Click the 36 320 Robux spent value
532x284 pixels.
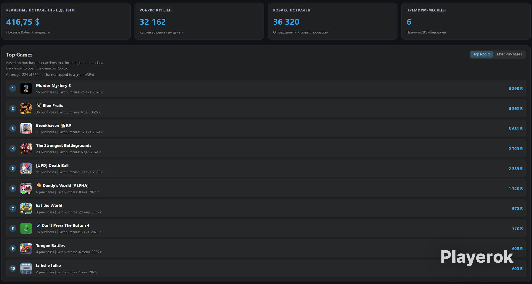click(x=286, y=22)
